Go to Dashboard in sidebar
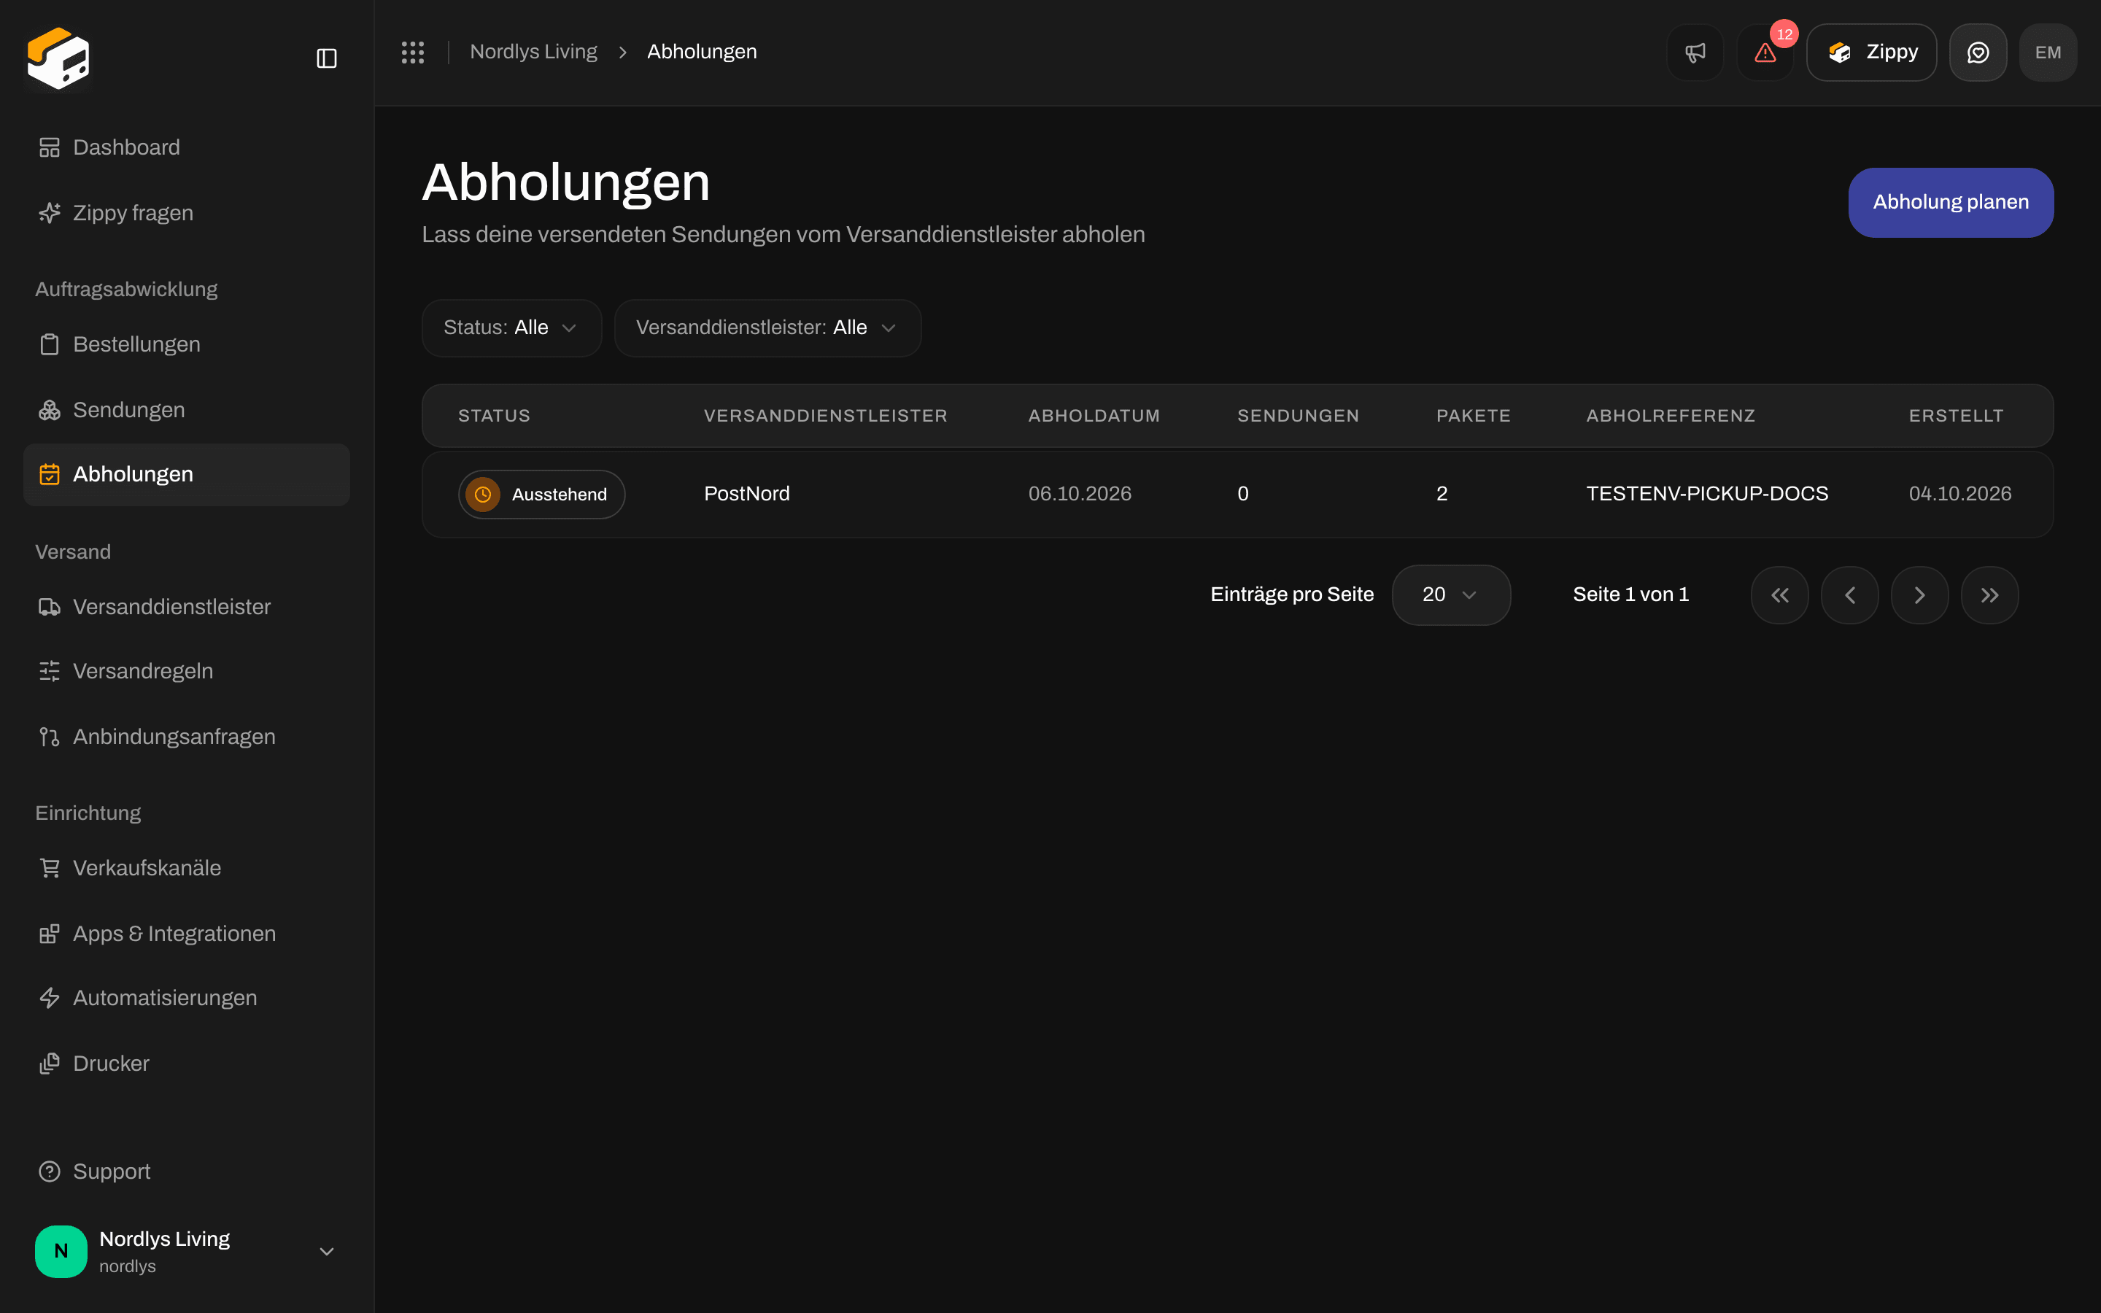The width and height of the screenshot is (2101, 1313). [187, 147]
